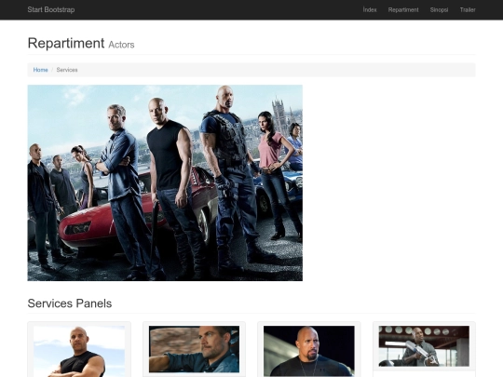The width and height of the screenshot is (503, 377).
Task: Select the Sinopsi nav item
Action: (x=439, y=10)
